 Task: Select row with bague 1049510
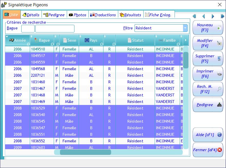(x=94, y=49)
